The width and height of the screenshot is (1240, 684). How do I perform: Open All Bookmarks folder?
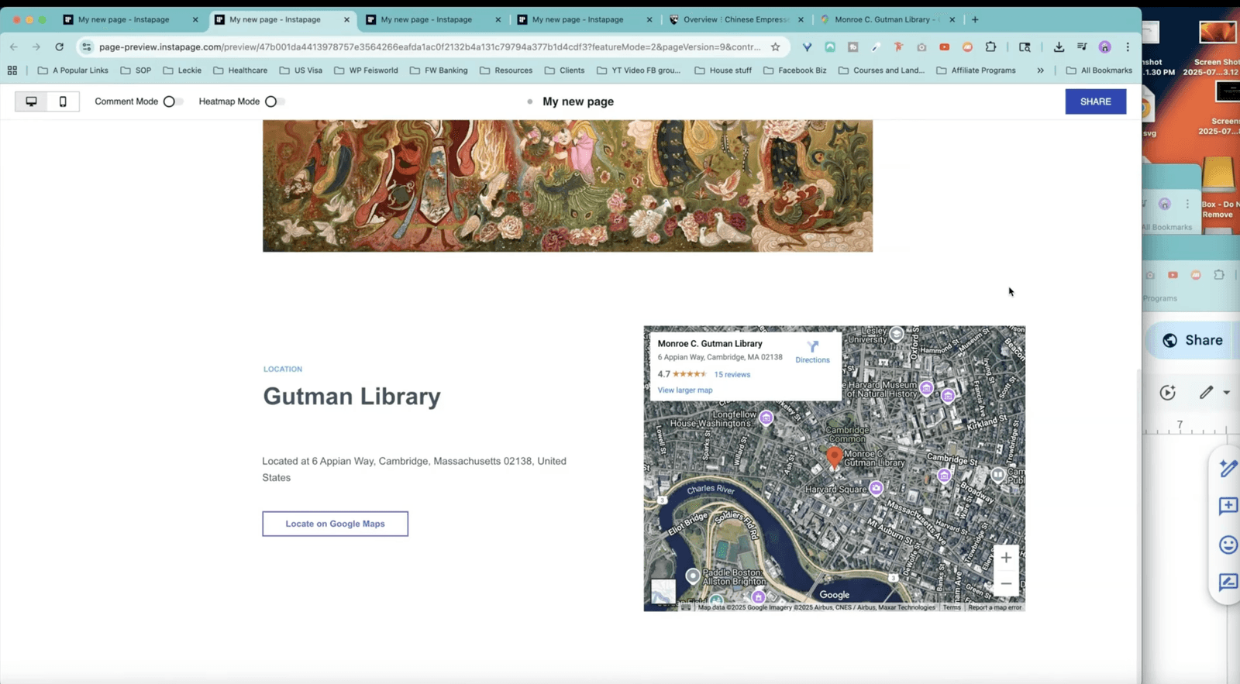[1099, 70]
